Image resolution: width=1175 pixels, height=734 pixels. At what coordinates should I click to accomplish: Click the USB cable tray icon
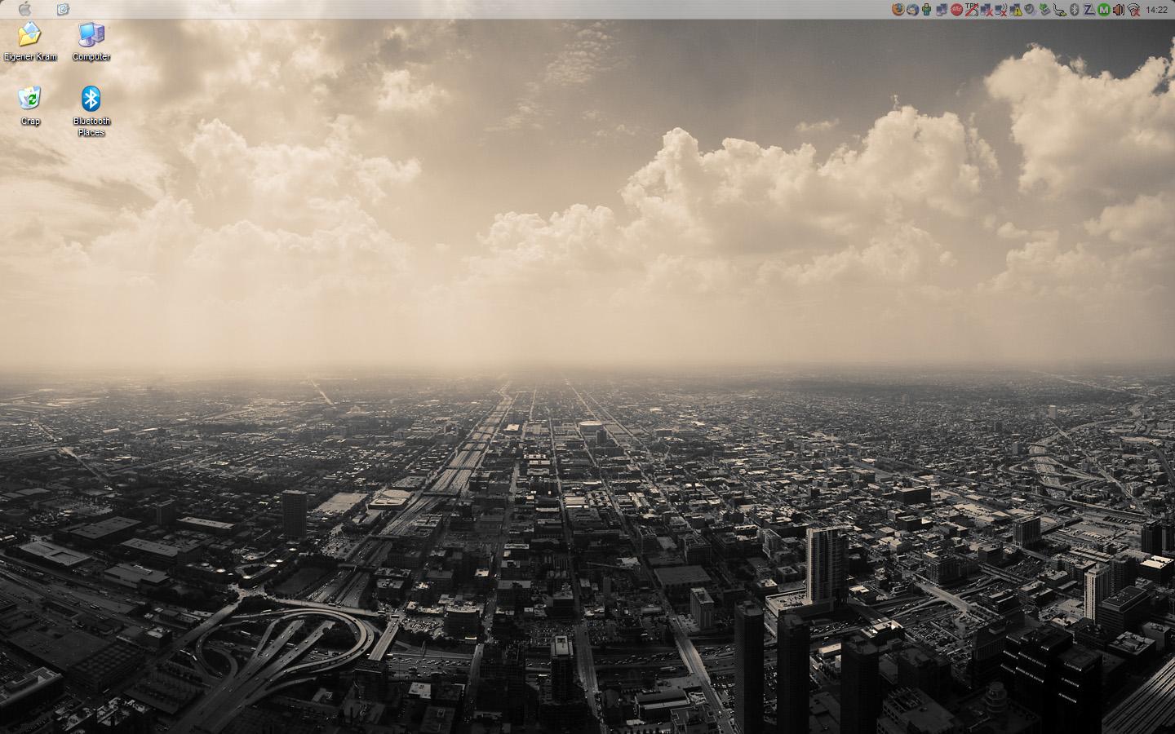(1059, 10)
